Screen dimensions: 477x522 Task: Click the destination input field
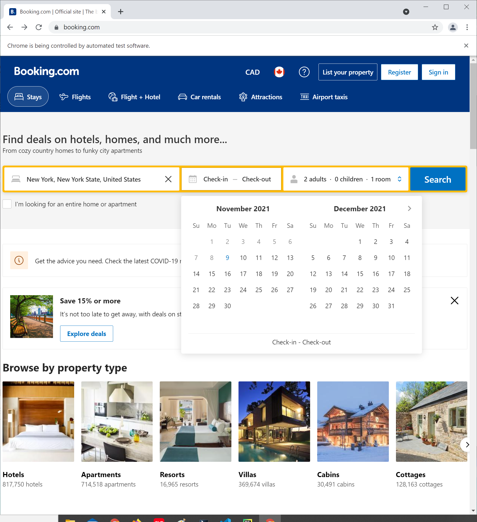tap(91, 179)
